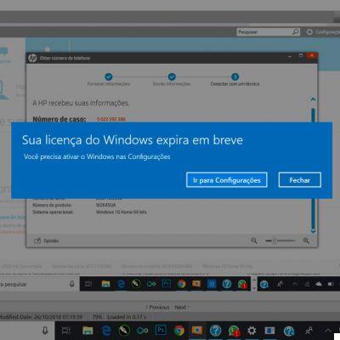Click Chrome in the dimmed captured taskbar
340x340 pixels.
(x=181, y=284)
